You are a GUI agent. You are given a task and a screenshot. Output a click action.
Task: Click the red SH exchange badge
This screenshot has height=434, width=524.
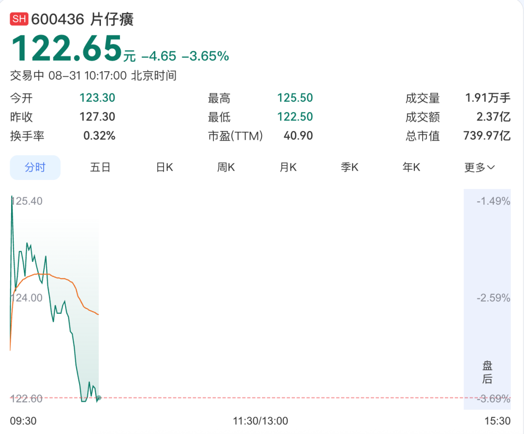19,19
